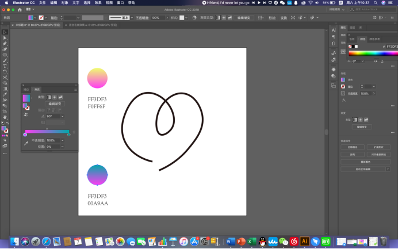Viewport: 398px width, 249px height.
Task: Select the Selection tool in the toolbox
Action: [x=5, y=32]
